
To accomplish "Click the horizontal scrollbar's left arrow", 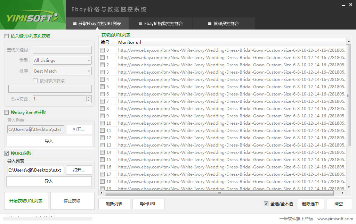I will (102, 193).
